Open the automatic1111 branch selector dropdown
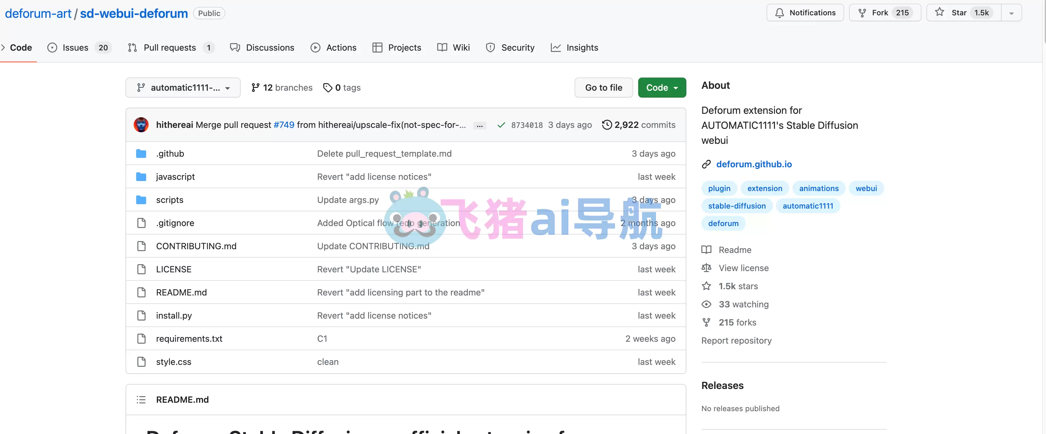 [183, 88]
